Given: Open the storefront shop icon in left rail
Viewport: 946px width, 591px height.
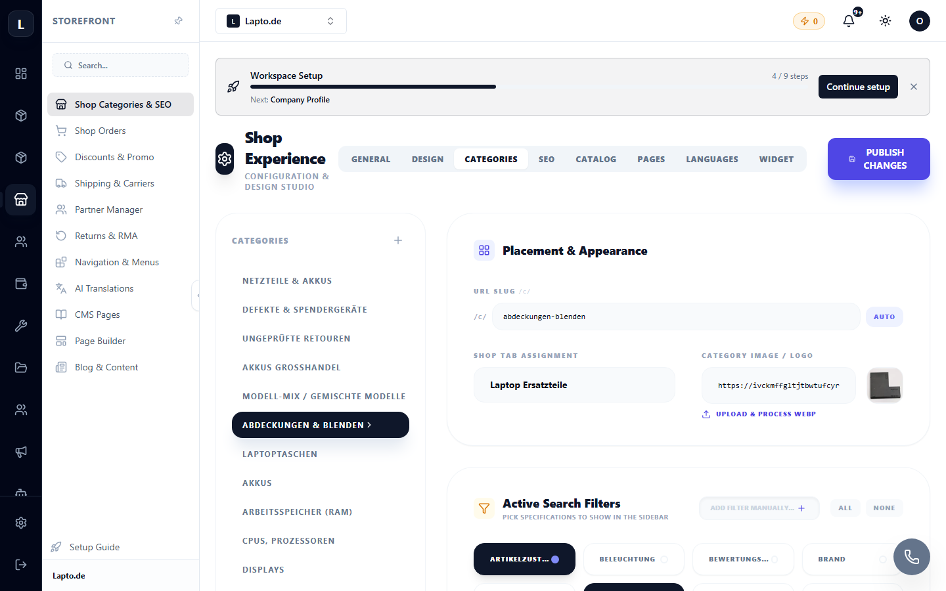Looking at the screenshot, I should 21,200.
